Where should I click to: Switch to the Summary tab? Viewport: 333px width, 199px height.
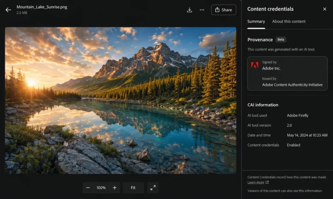(x=256, y=21)
